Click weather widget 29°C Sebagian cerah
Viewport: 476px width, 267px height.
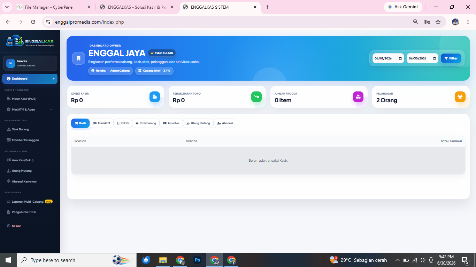tap(359, 260)
